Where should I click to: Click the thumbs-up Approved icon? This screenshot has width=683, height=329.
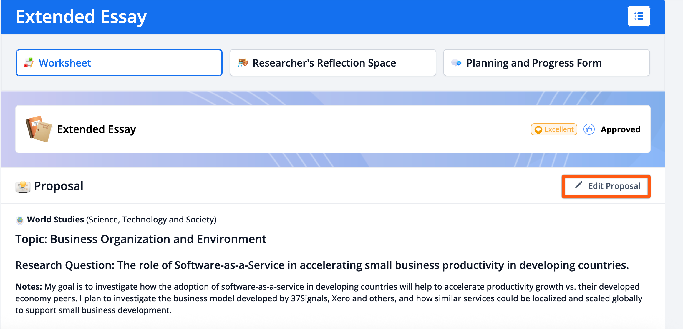pos(589,129)
